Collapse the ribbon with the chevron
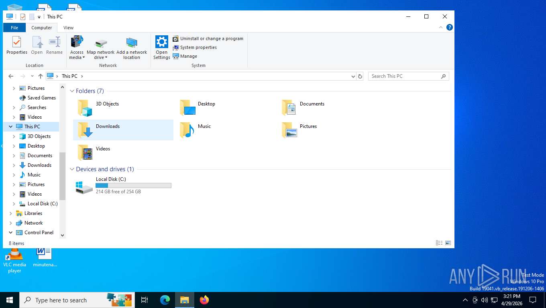546x308 pixels. [441, 27]
